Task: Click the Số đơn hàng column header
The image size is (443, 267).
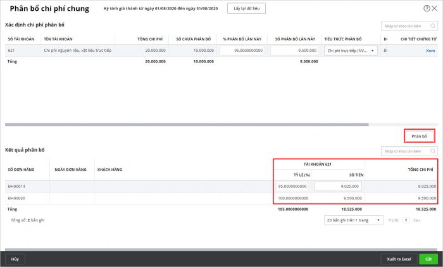Action: tap(20, 170)
